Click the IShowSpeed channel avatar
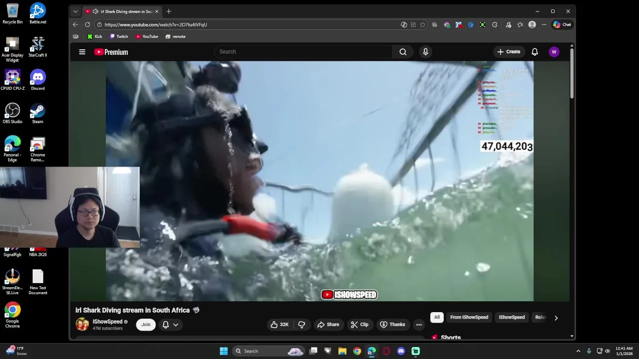Viewport: 639px width, 359px height. click(82, 324)
